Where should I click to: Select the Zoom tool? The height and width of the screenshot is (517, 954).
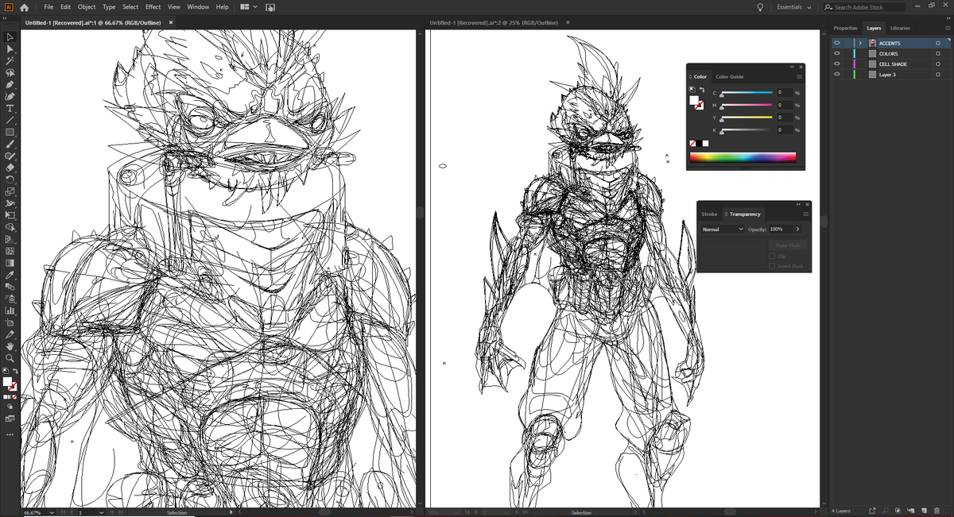pos(10,358)
